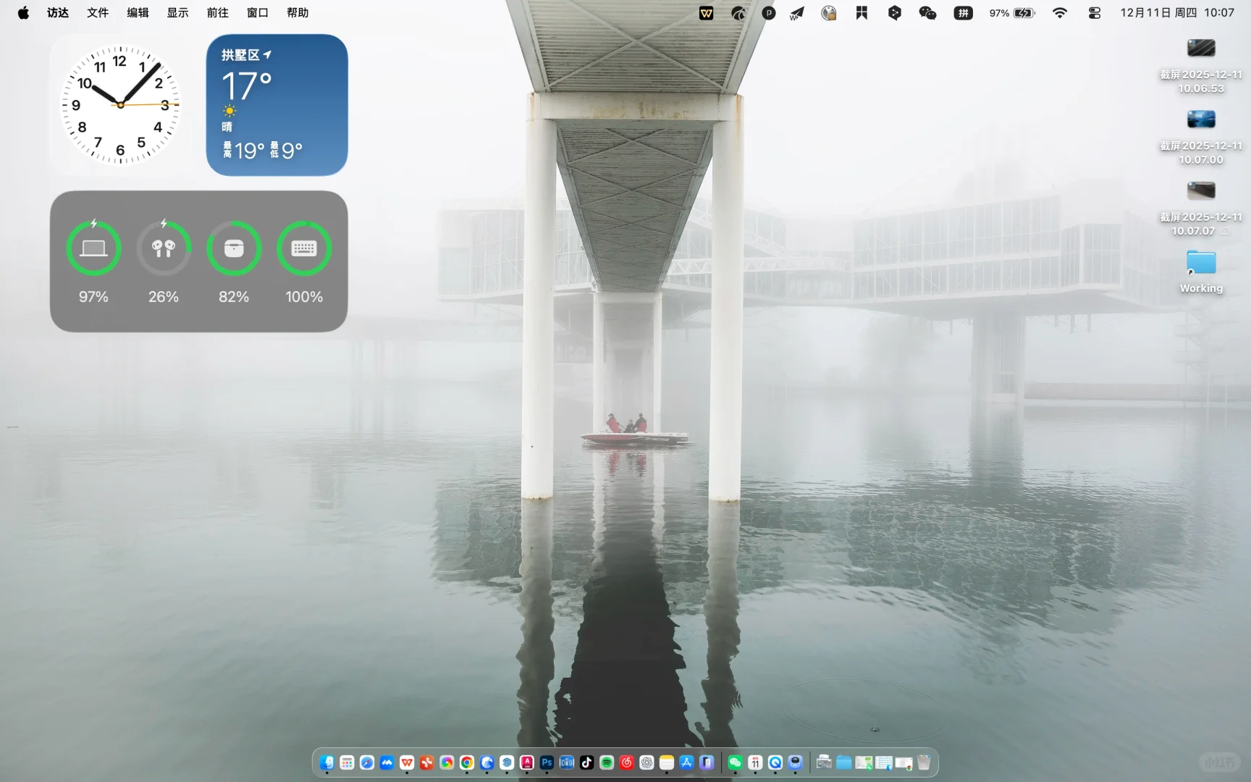Launch ChatGPT from the Dock

click(646, 762)
